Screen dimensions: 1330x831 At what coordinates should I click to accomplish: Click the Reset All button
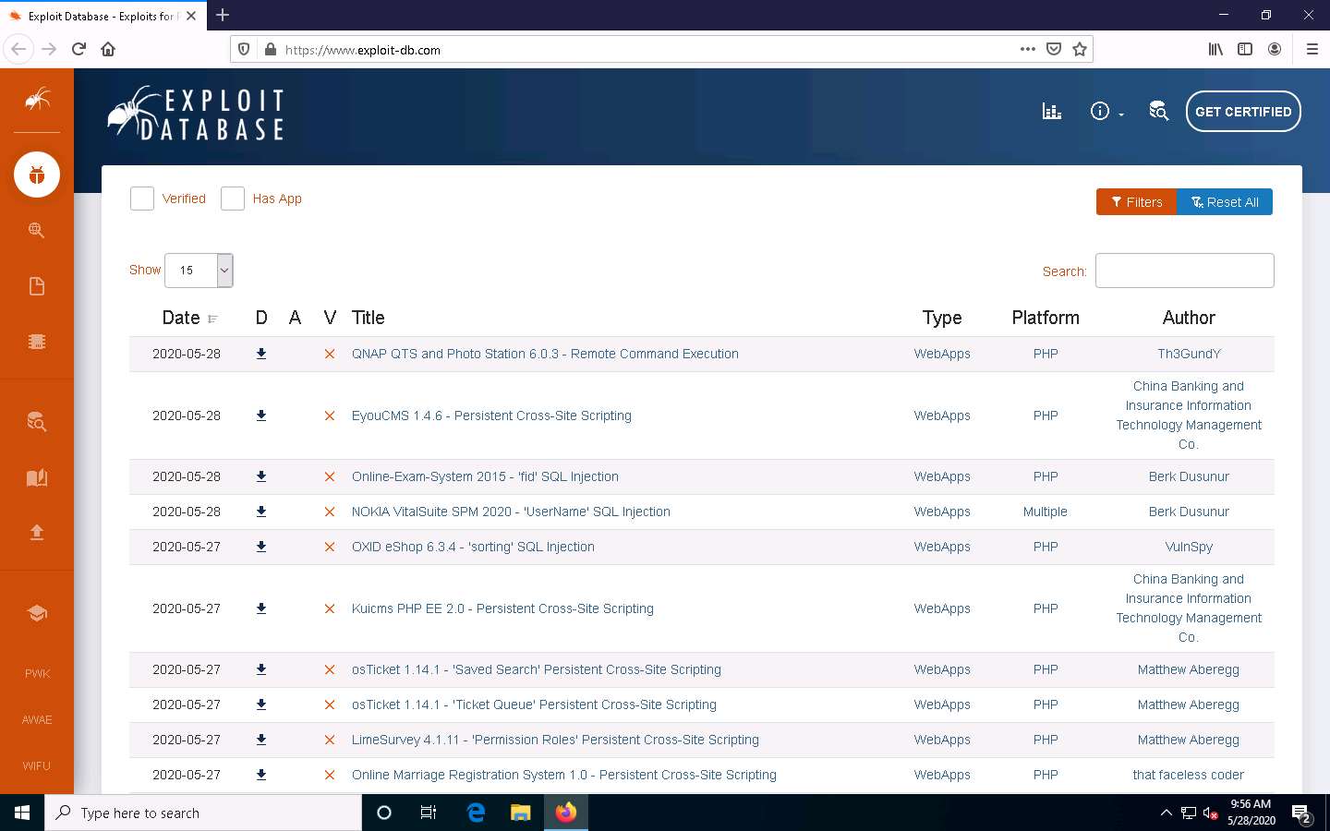(1225, 202)
